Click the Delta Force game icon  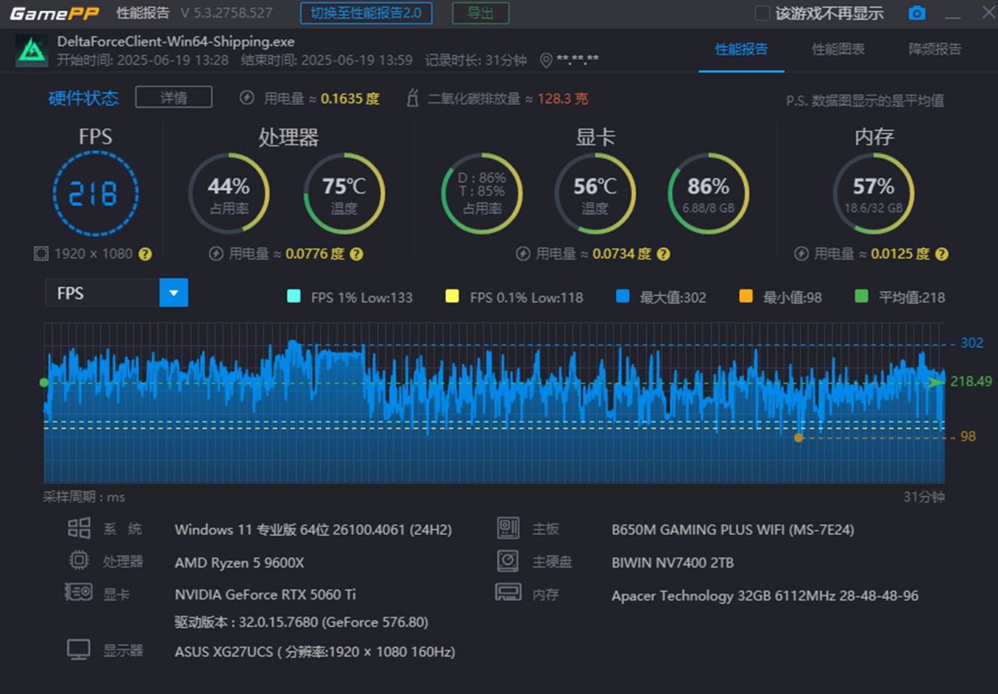[32, 51]
